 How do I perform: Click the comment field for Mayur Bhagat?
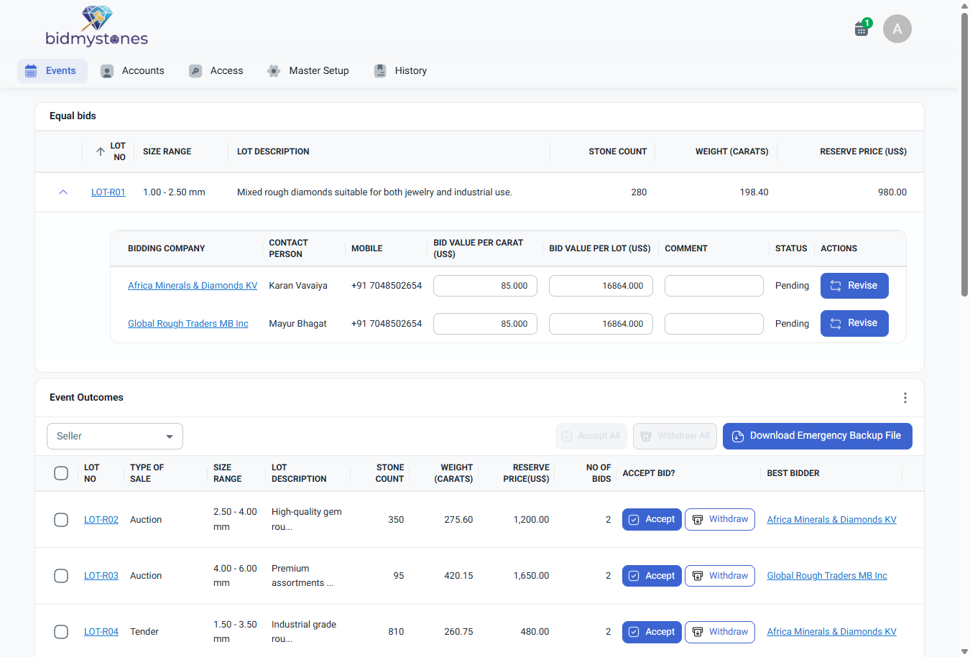[714, 324]
